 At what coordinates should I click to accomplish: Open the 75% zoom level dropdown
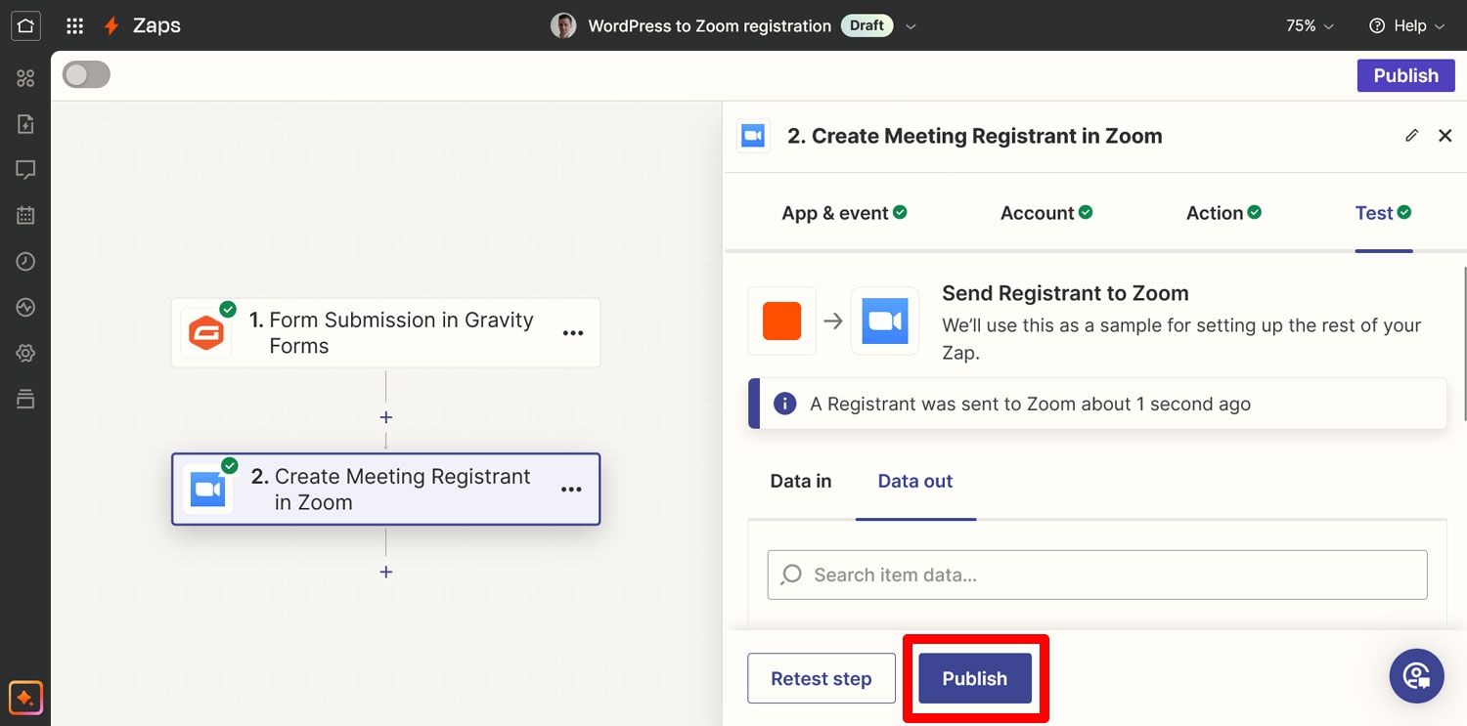click(x=1310, y=26)
